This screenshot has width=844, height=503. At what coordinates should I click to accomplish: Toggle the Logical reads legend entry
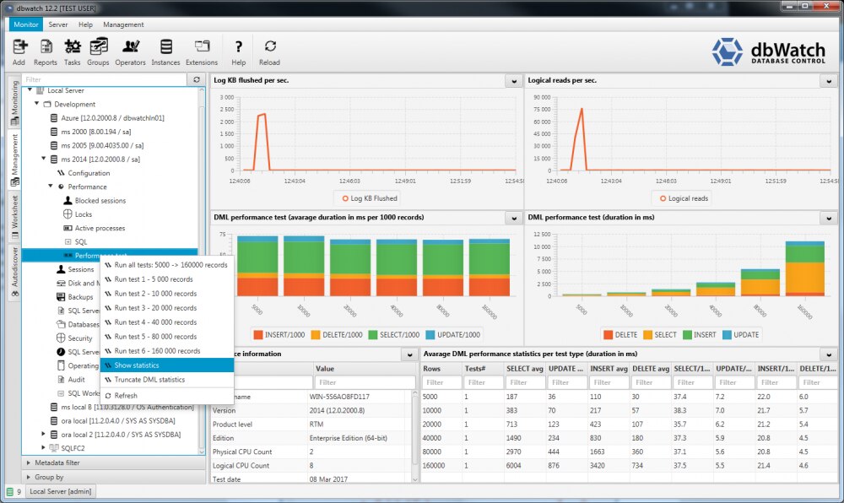[x=684, y=197]
